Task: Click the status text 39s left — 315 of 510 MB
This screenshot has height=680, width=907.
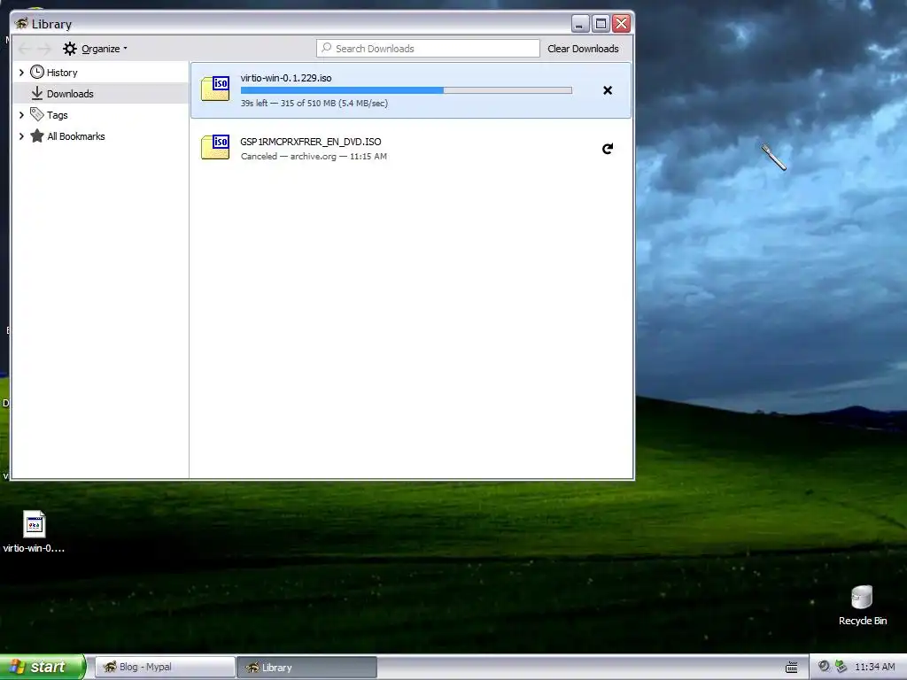Action: (x=314, y=104)
